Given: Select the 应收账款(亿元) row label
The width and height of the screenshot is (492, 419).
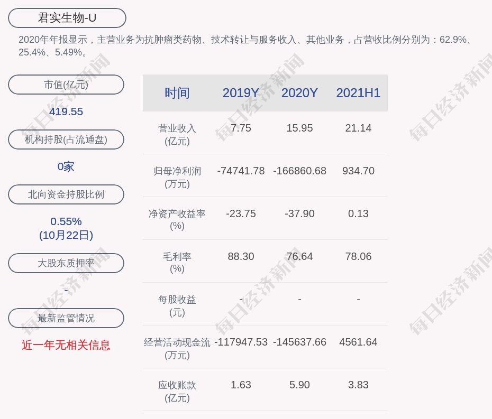Looking at the screenshot, I should (177, 391).
